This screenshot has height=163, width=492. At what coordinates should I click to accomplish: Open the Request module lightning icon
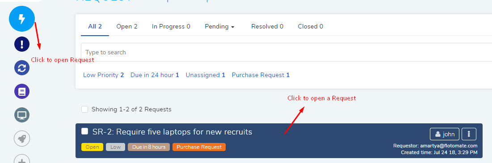(21, 19)
